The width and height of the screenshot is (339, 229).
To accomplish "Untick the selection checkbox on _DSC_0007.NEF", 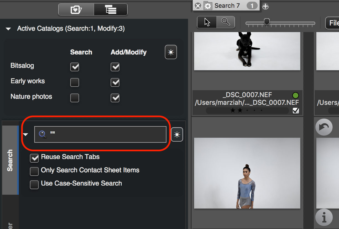I will tap(296, 111).
